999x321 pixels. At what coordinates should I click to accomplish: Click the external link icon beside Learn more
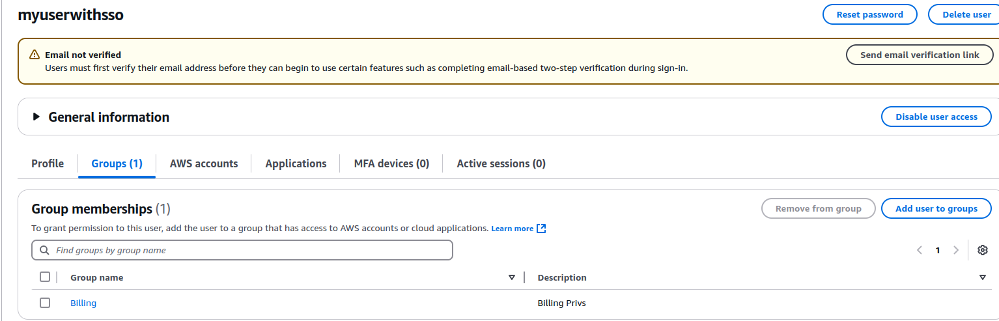click(x=541, y=229)
